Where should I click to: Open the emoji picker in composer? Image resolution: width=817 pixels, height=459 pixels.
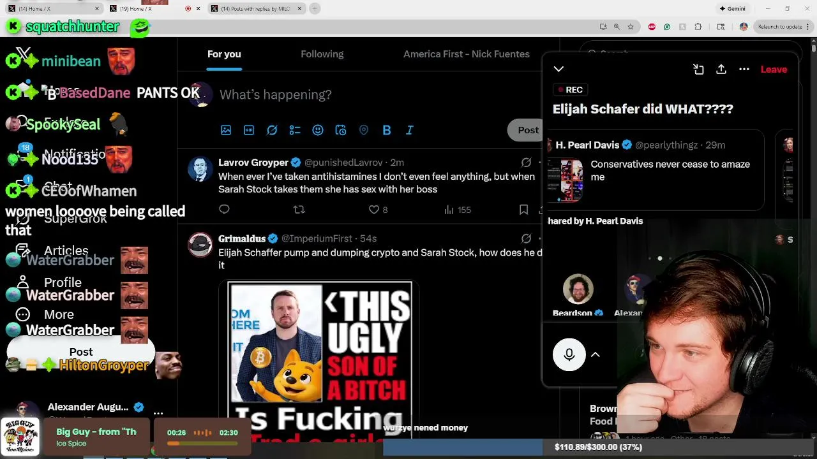click(x=318, y=130)
